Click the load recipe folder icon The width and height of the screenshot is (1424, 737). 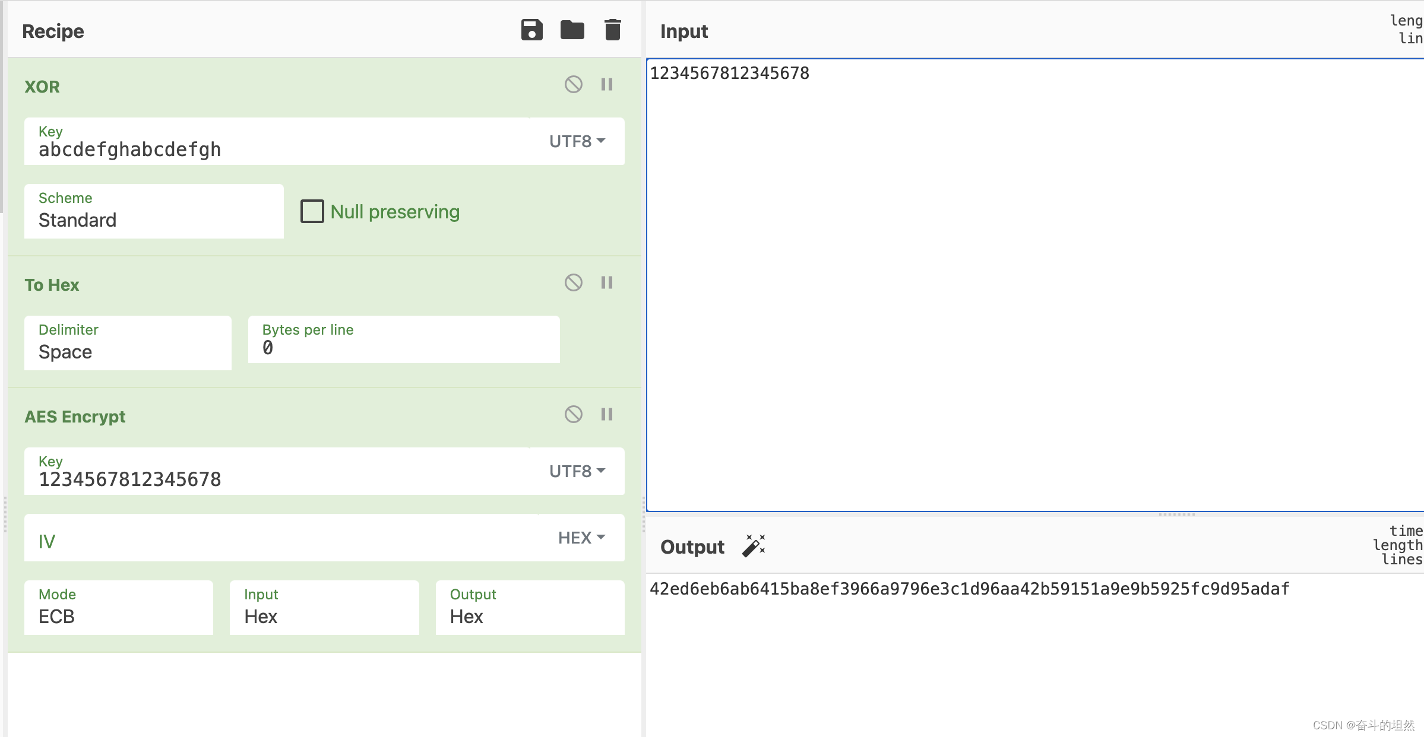pyautogui.click(x=572, y=30)
